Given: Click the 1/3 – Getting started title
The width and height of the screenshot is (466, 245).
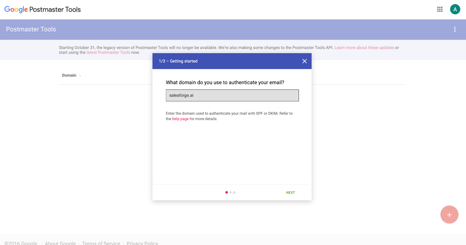Looking at the screenshot, I should 178,61.
